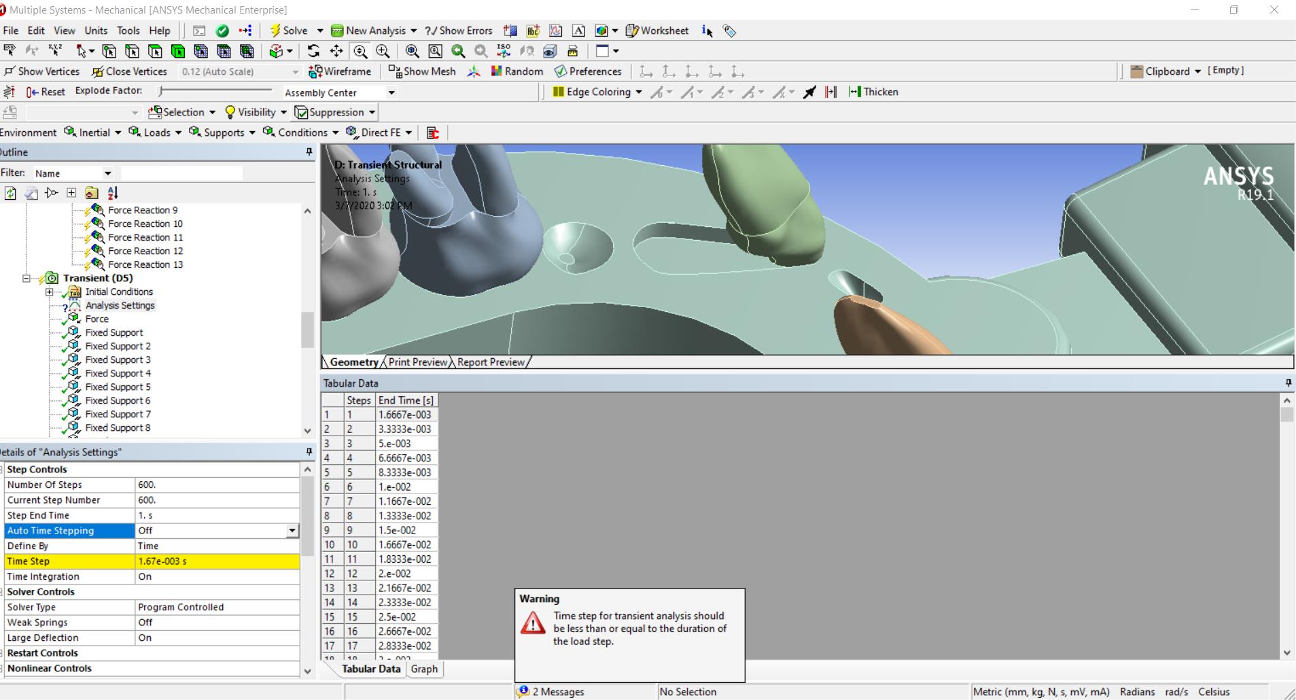The width and height of the screenshot is (1296, 700).
Task: Click the triad axes display icon
Action: tap(474, 71)
